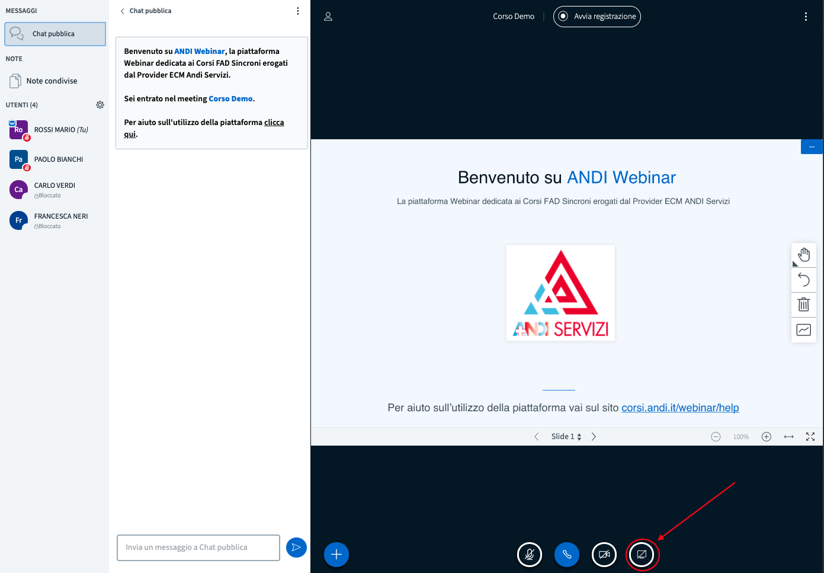Click the chat message input field
Image resolution: width=824 pixels, height=573 pixels.
pyautogui.click(x=198, y=548)
